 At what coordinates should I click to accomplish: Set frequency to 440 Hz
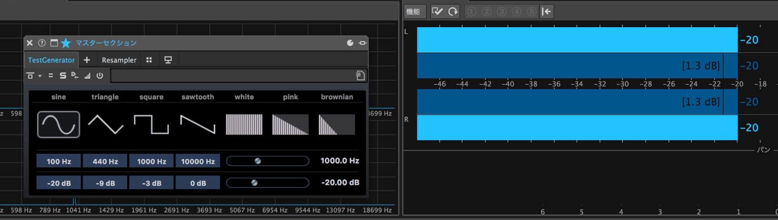click(x=105, y=161)
